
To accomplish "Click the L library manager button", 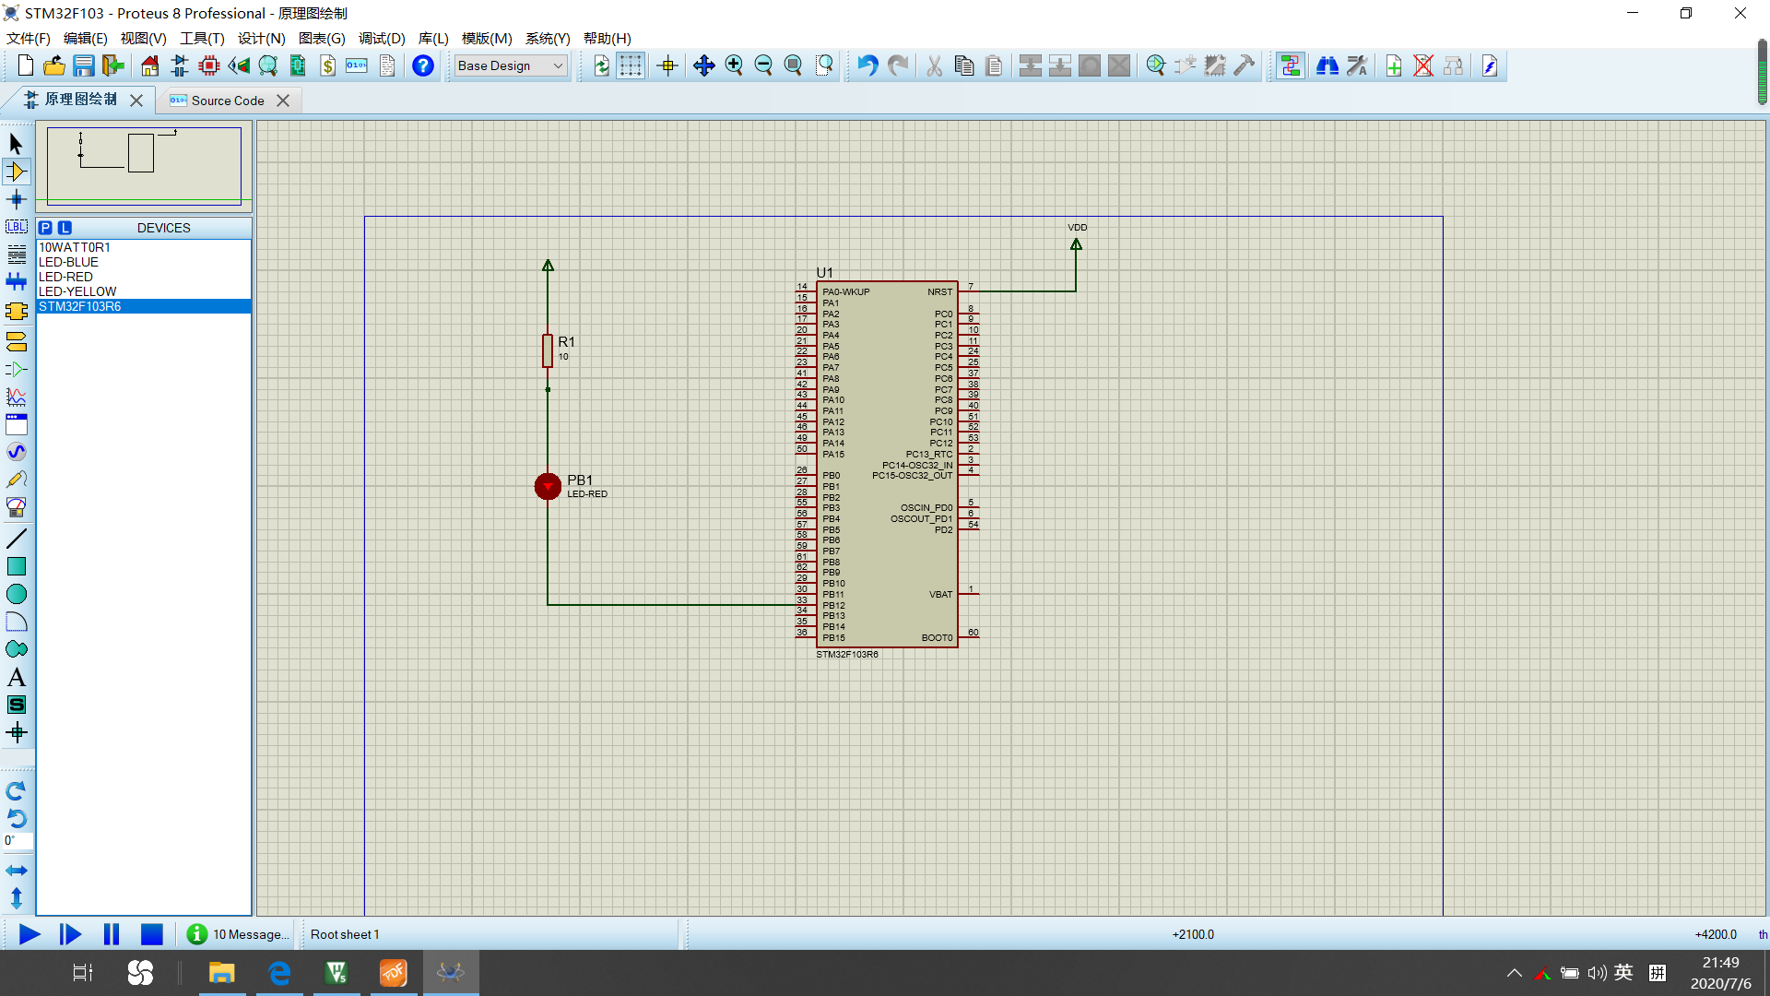I will [x=65, y=228].
